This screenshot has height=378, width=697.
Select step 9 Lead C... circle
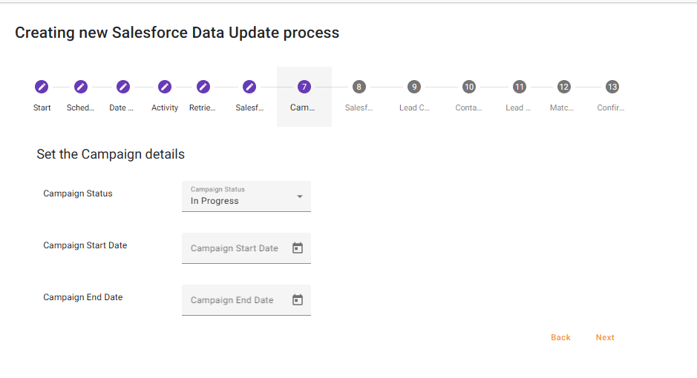pos(414,87)
